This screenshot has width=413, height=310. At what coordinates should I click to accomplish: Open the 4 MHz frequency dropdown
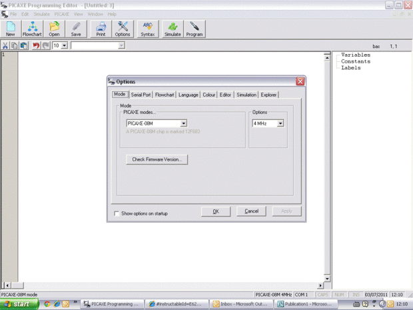click(280, 123)
